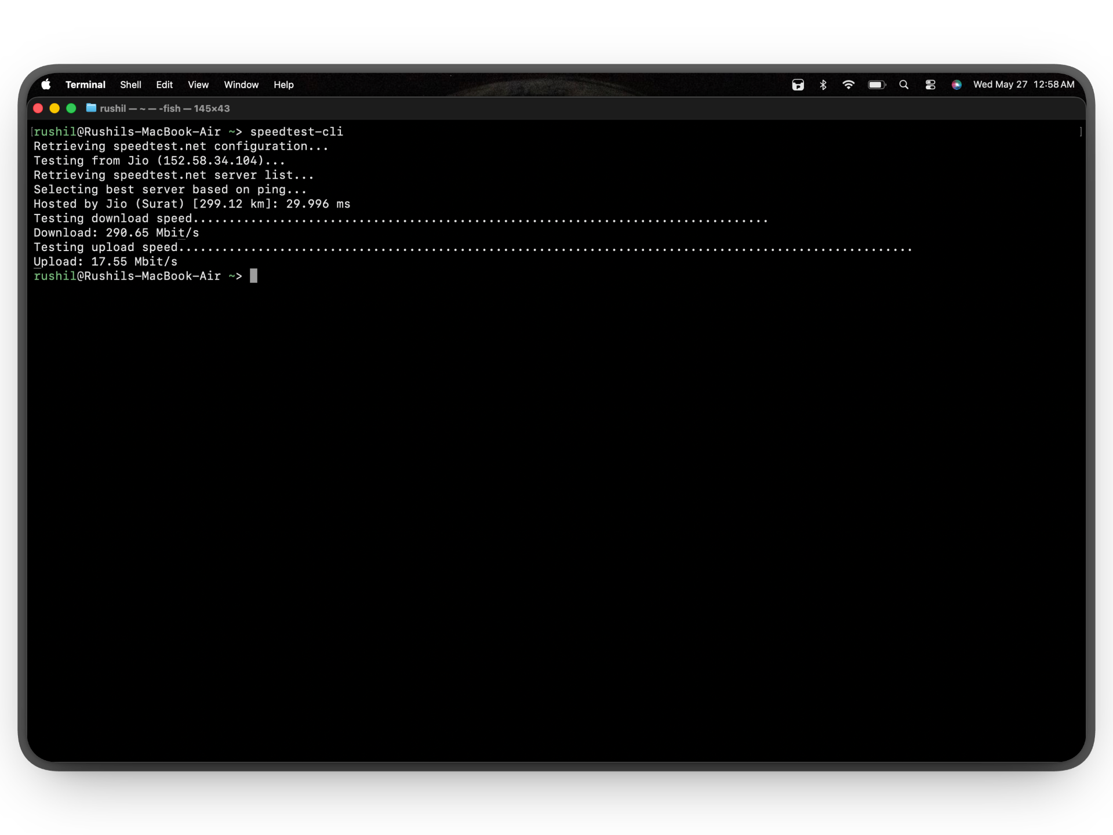
Task: Click the rushil folder proxy icon in title bar
Action: tap(91, 108)
